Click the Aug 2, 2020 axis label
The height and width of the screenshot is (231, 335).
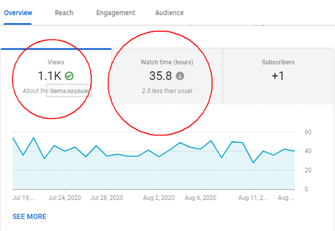159,198
